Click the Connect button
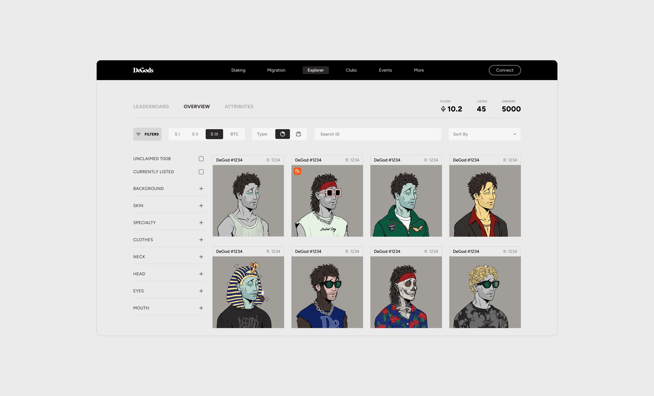The image size is (654, 396). (x=505, y=70)
